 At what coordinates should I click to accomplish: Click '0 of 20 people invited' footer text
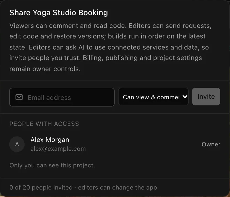(x=41, y=188)
